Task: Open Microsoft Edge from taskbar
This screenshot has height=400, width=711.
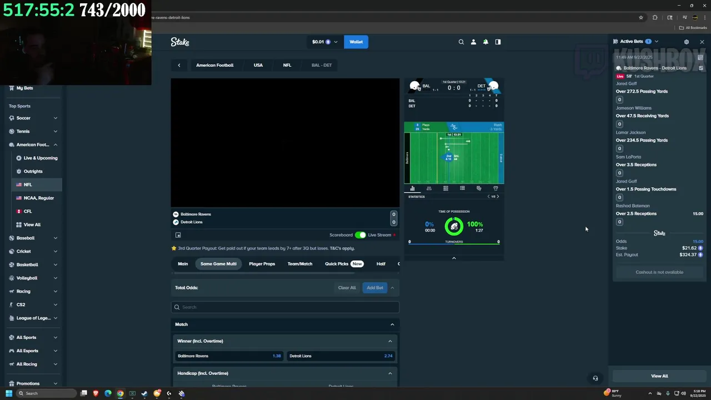Action: pyautogui.click(x=108, y=393)
